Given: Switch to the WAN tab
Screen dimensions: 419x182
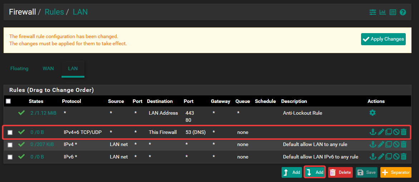Looking at the screenshot, I should 48,68.
